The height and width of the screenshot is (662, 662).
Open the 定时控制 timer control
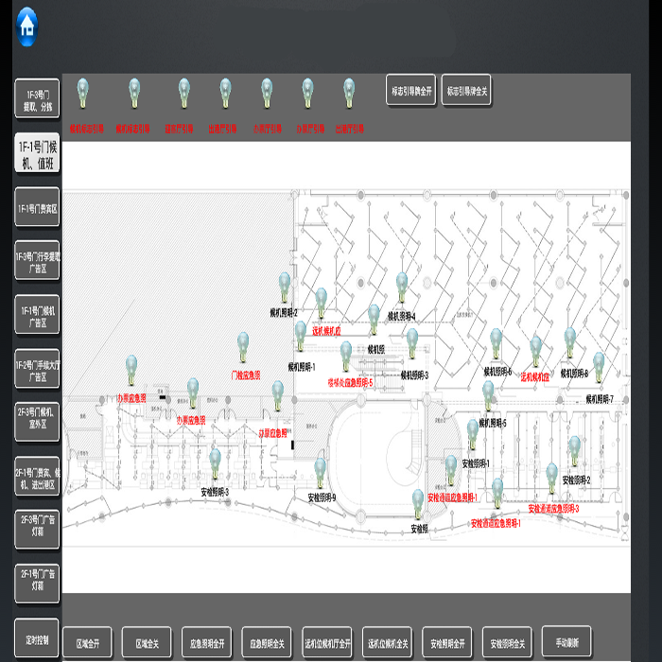click(37, 638)
